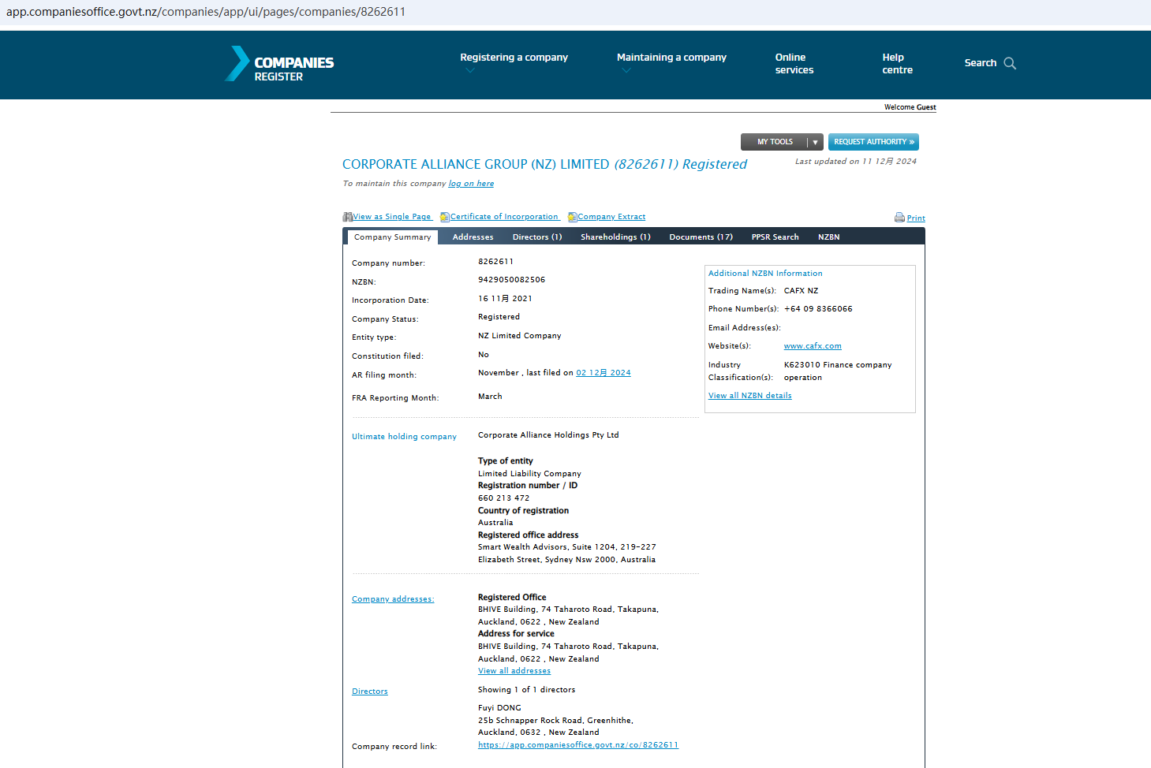Click the phone number +64 09 8366066
Screen dimensions: 1151x768
[x=818, y=309]
